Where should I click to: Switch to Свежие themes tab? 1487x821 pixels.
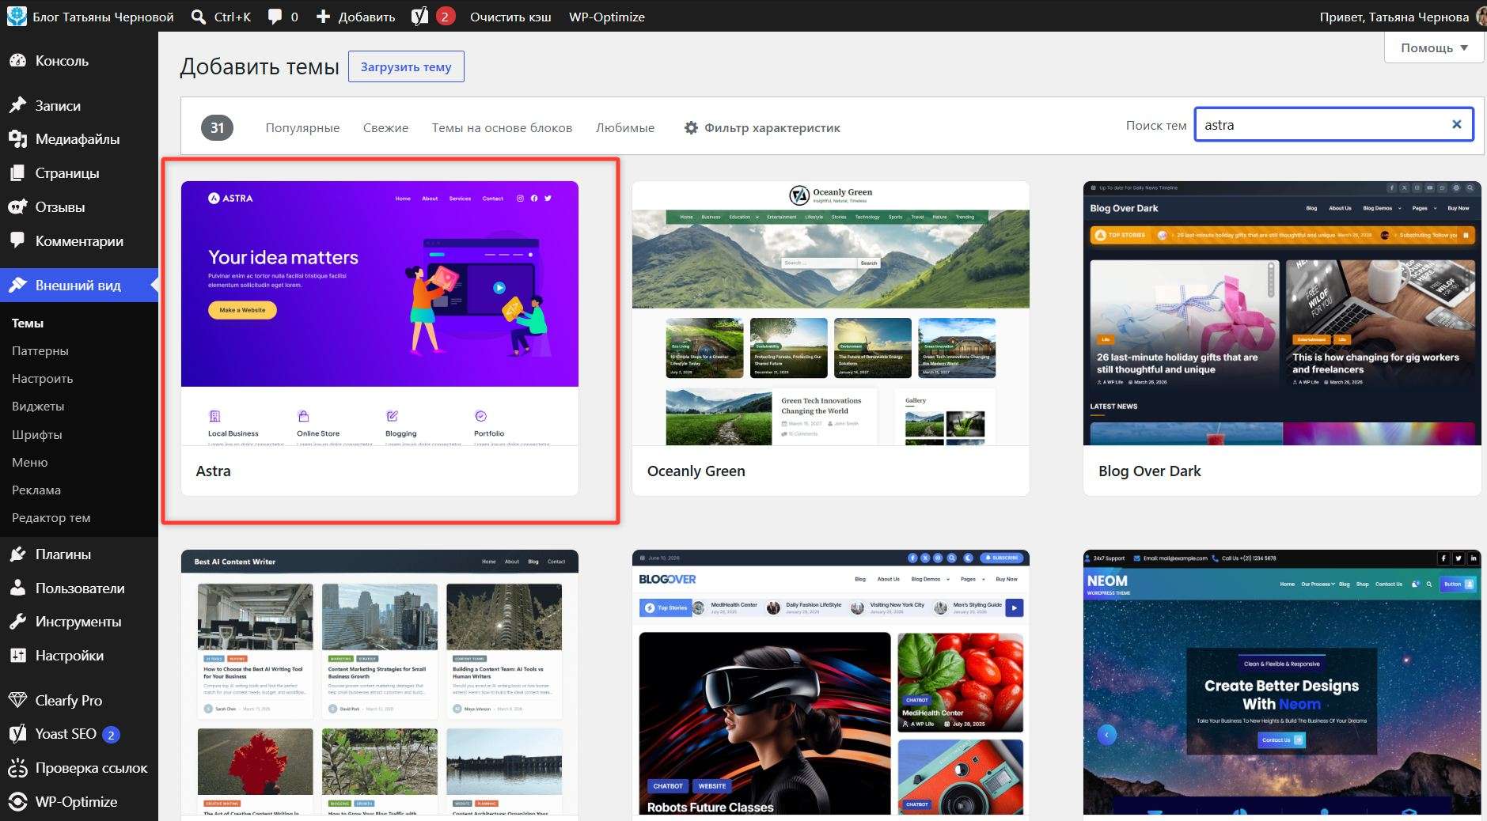coord(385,127)
